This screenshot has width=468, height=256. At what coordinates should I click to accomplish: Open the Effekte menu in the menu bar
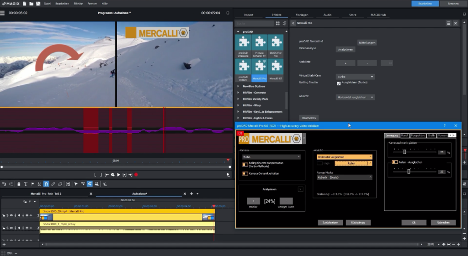tap(78, 4)
